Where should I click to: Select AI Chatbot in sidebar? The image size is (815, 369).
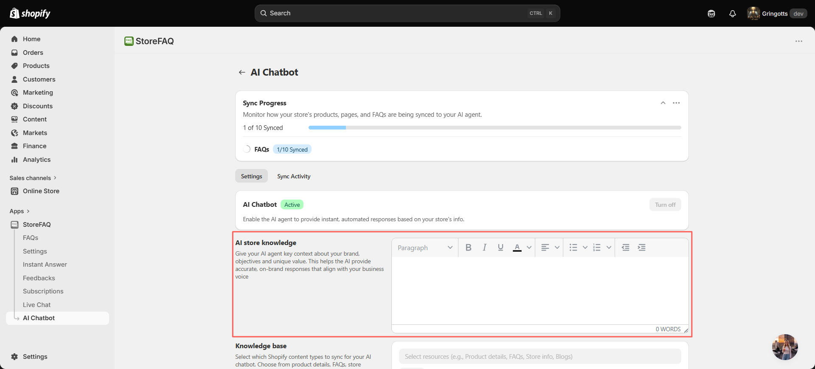[x=58, y=318]
